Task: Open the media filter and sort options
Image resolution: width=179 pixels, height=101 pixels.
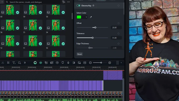Action: [64, 2]
